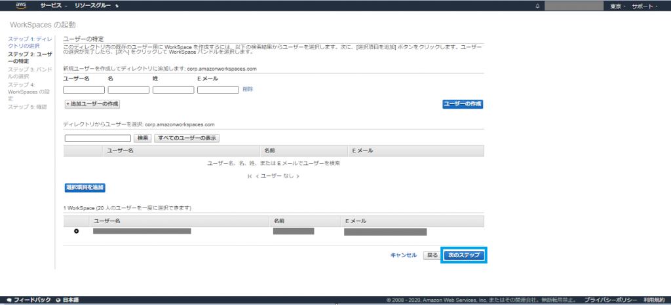Go to next page of user results

(297, 176)
